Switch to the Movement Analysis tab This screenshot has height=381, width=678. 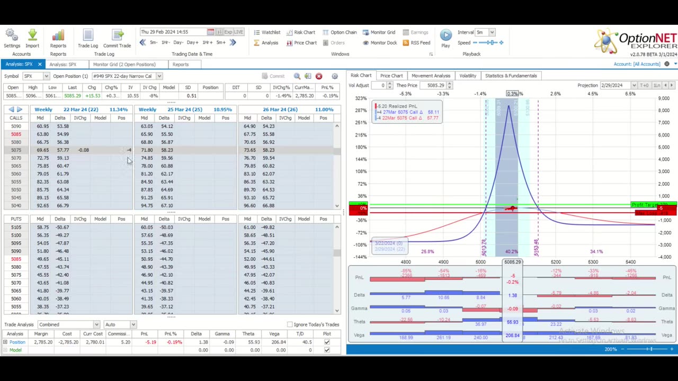point(431,76)
